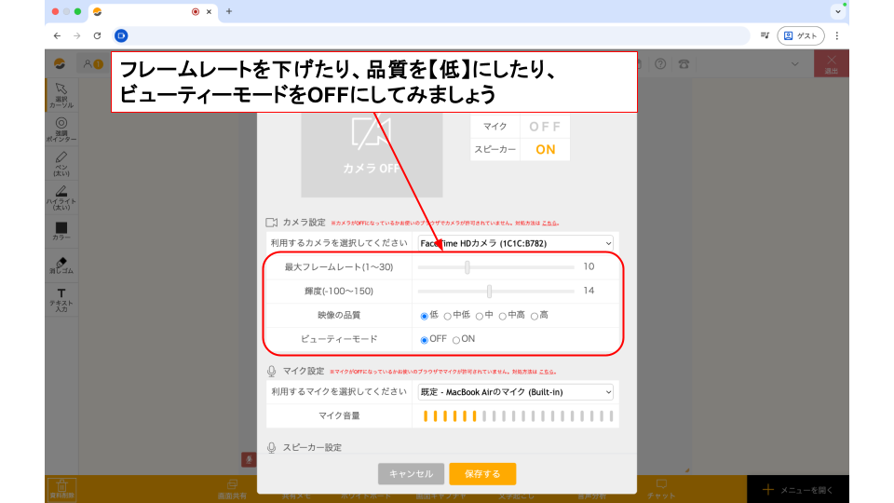Click the キャンセル button
894x503 pixels.
(411, 474)
